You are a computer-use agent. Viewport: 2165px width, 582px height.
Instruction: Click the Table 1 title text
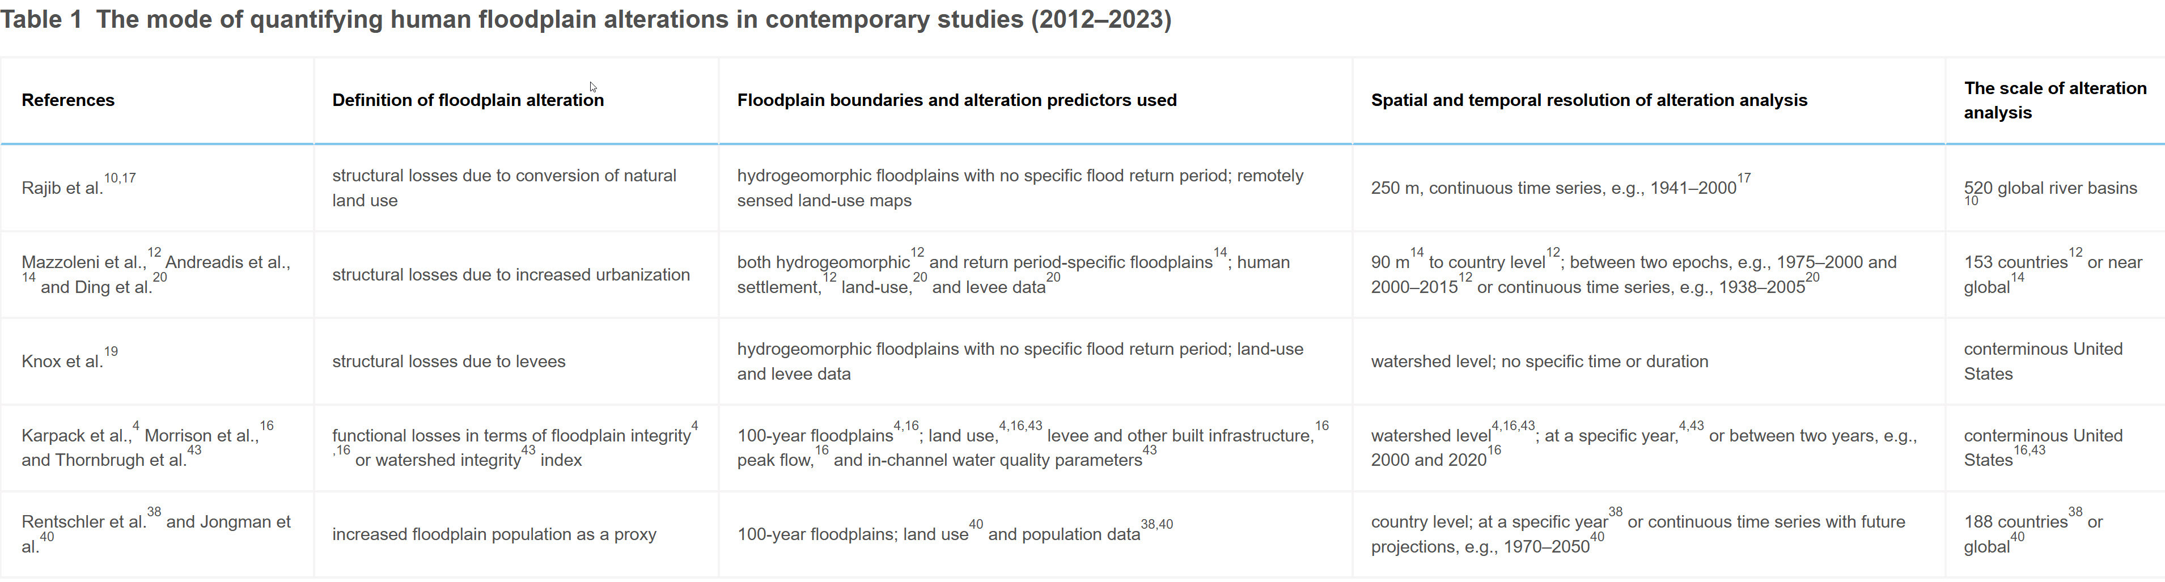click(585, 19)
